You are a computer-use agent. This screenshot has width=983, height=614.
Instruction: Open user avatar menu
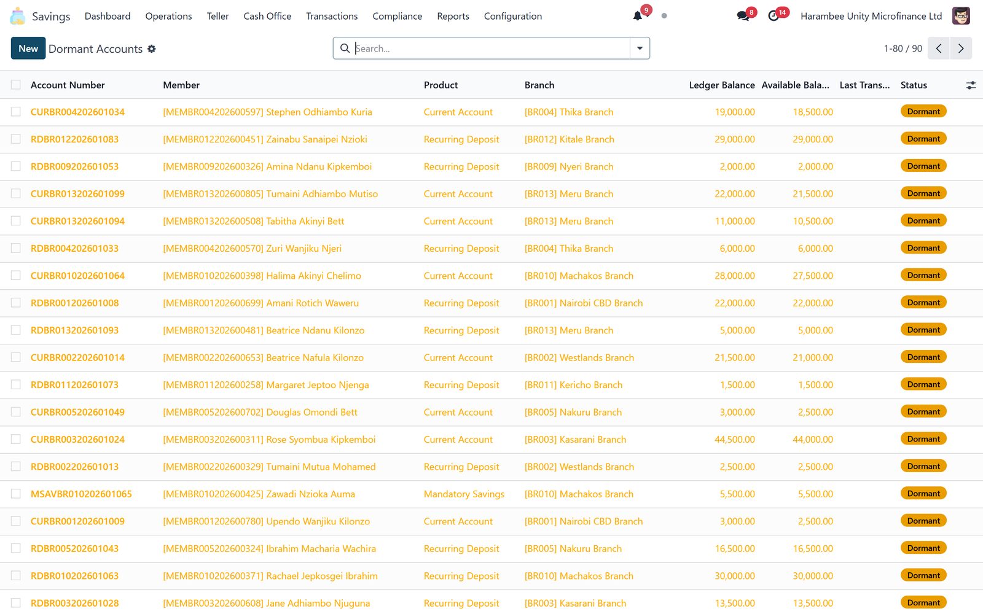(961, 16)
